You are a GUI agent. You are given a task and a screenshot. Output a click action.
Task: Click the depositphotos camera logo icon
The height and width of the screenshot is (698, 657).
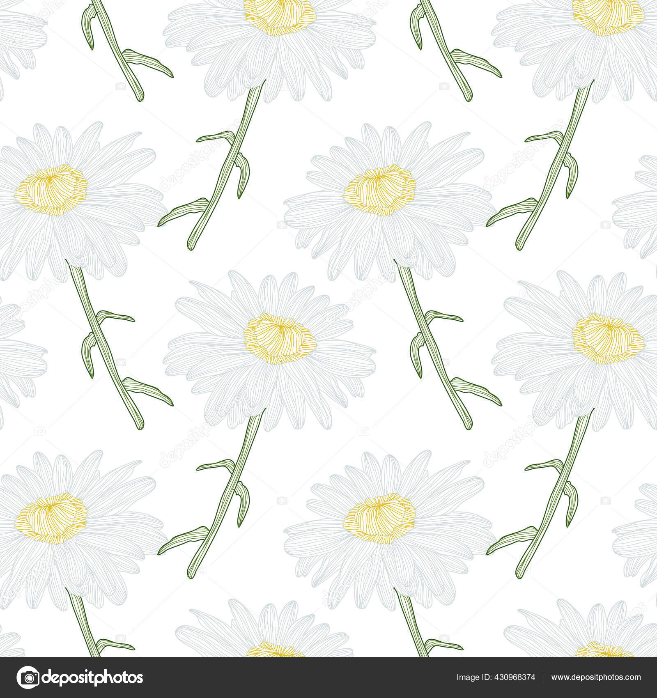[28, 677]
